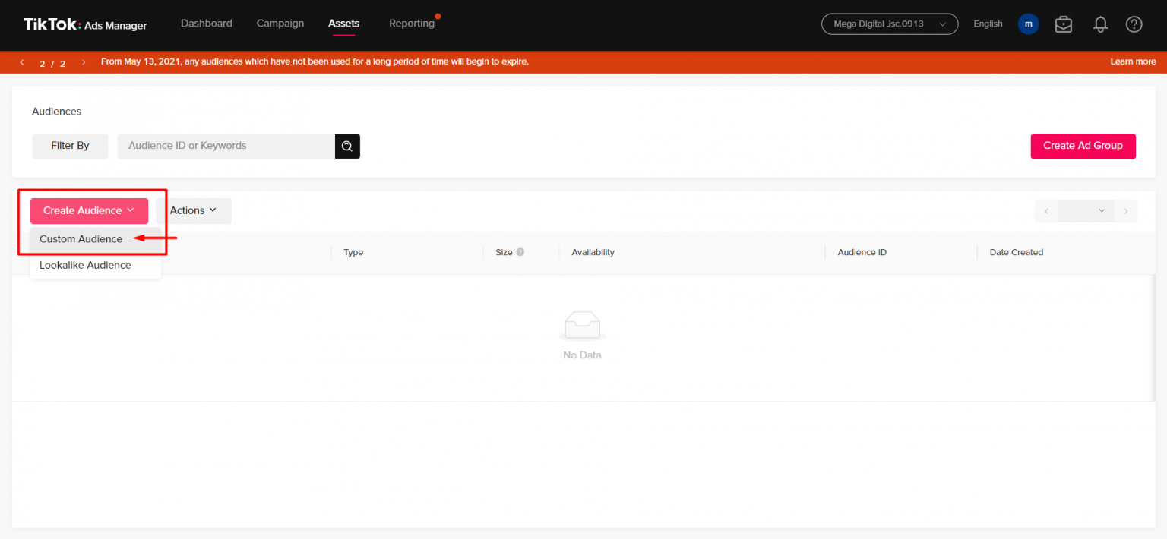Expand the Create Audience dropdown
Screen dimensions: 1167x539
click(89, 211)
